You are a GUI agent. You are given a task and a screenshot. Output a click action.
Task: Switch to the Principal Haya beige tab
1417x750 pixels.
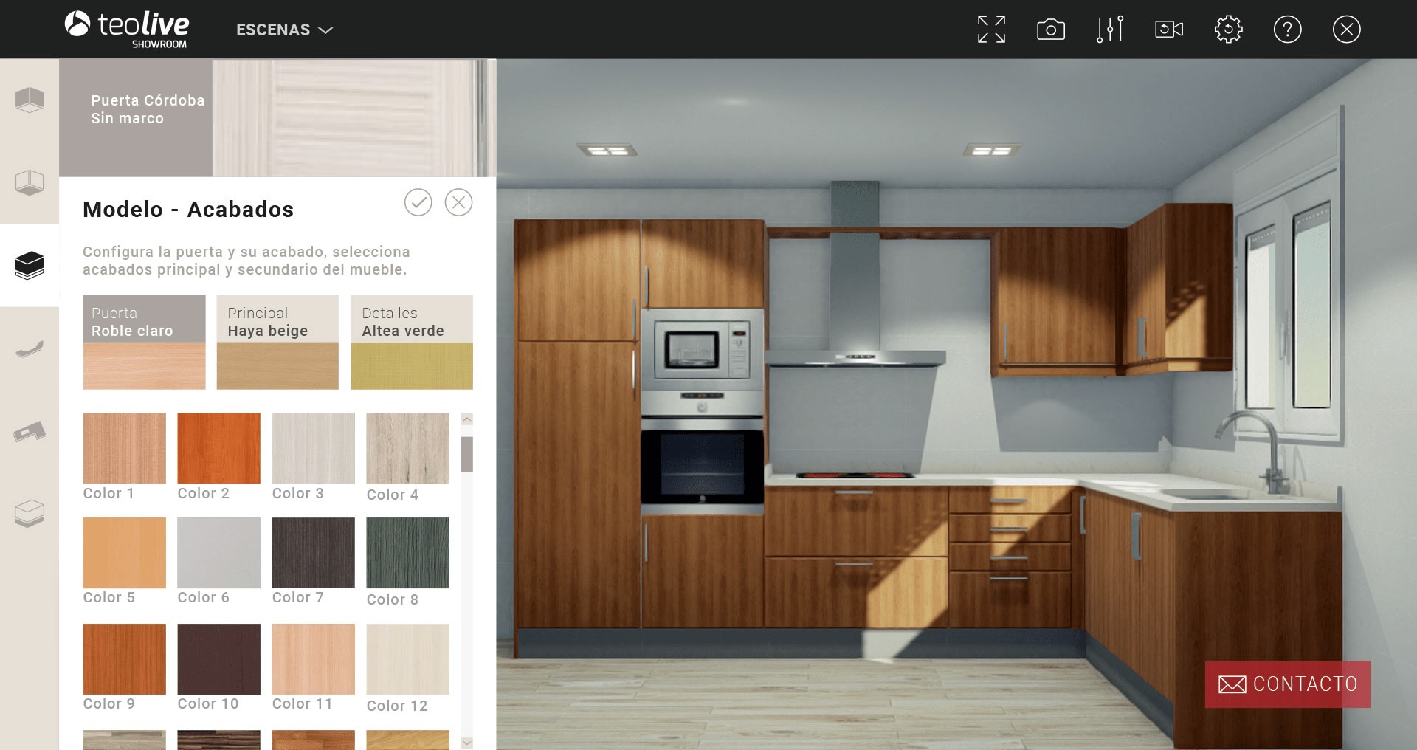click(277, 342)
